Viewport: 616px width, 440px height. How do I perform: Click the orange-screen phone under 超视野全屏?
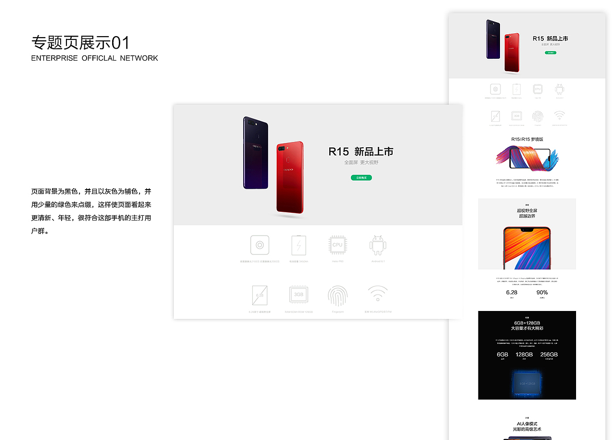pyautogui.click(x=527, y=248)
